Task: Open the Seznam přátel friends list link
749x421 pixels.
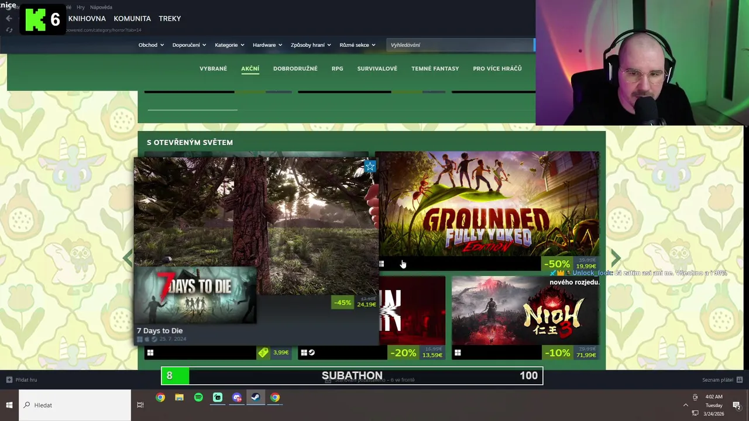Action: point(717,380)
